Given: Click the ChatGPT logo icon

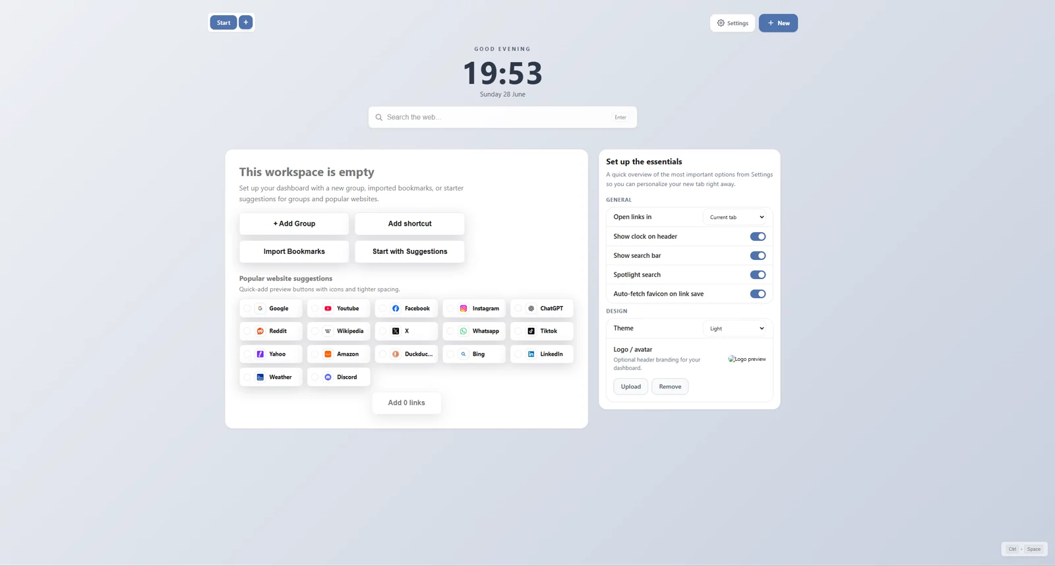Looking at the screenshot, I should pyautogui.click(x=531, y=308).
